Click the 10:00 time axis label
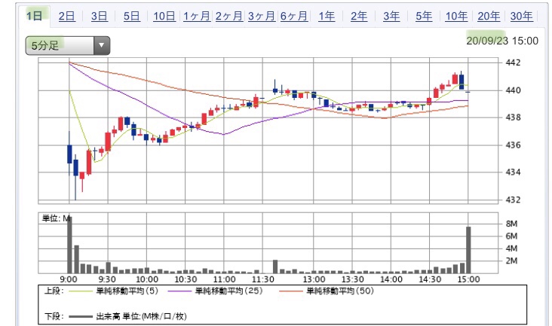Viewport: 552px width, 326px height. 147,279
